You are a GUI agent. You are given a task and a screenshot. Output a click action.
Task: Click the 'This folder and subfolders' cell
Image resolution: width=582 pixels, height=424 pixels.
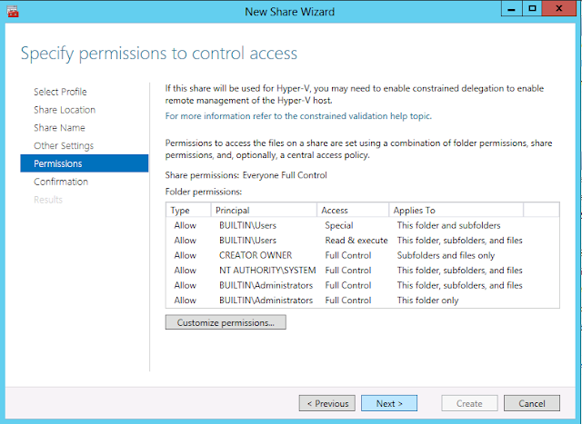coord(448,225)
